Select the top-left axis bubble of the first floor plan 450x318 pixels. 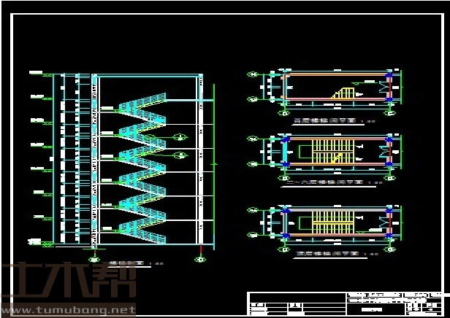coord(253,74)
